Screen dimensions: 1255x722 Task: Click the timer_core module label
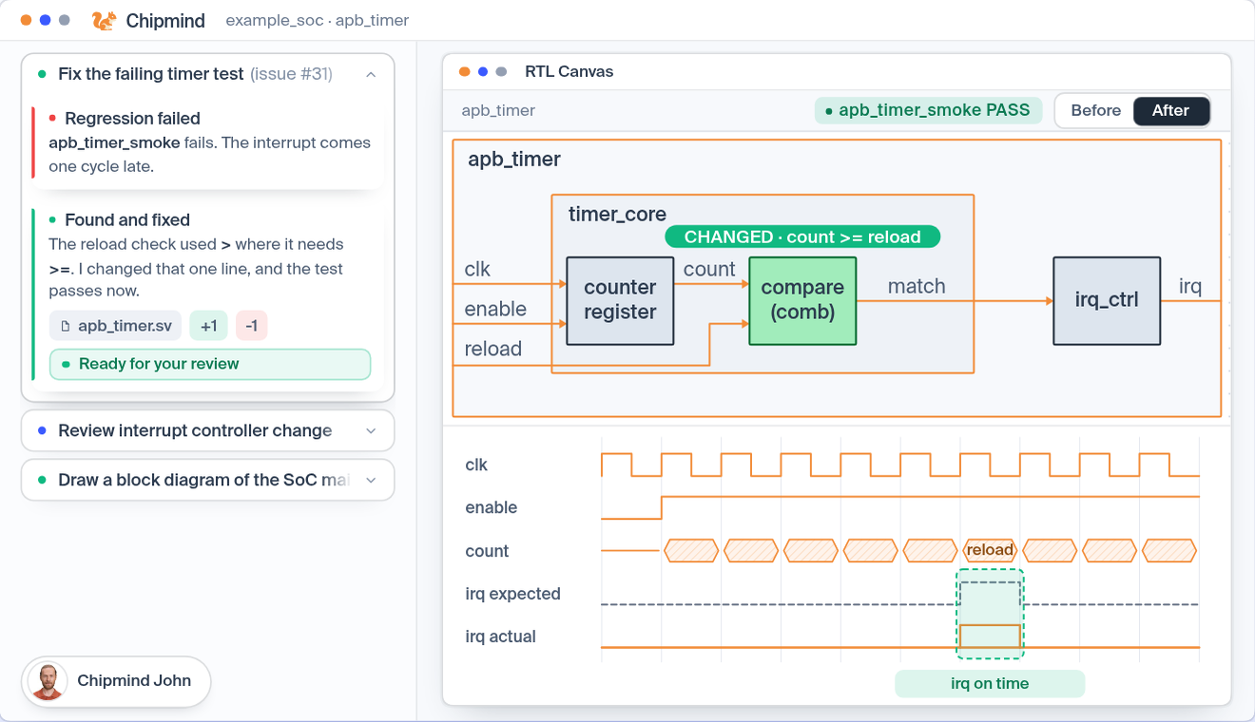pos(617,214)
